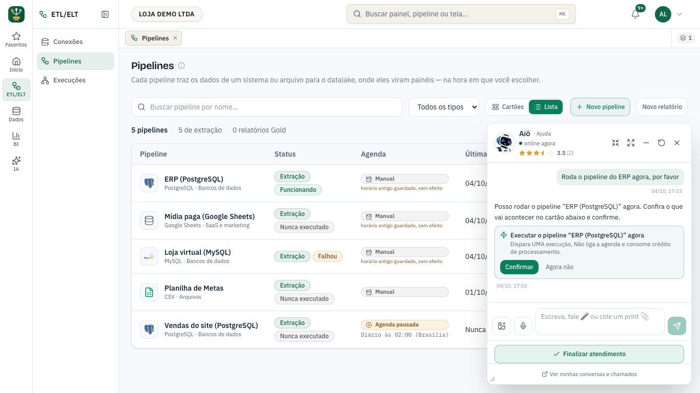Send the chat message

(677, 326)
